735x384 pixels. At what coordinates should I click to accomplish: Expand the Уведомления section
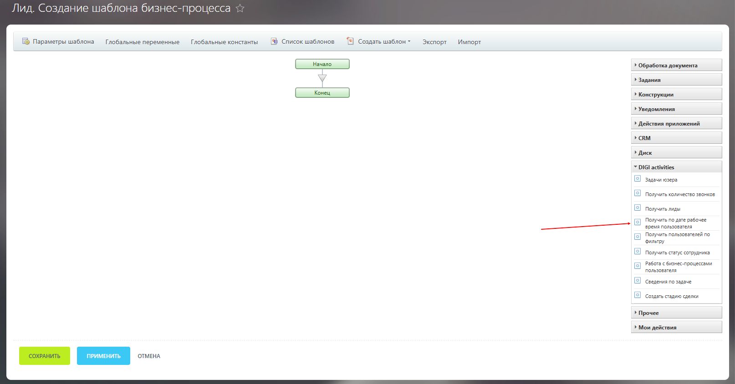[x=676, y=109]
